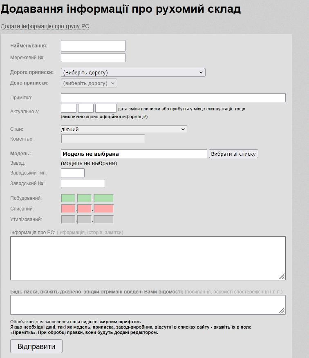Click the 'Модель не выбрана' field

point(134,154)
